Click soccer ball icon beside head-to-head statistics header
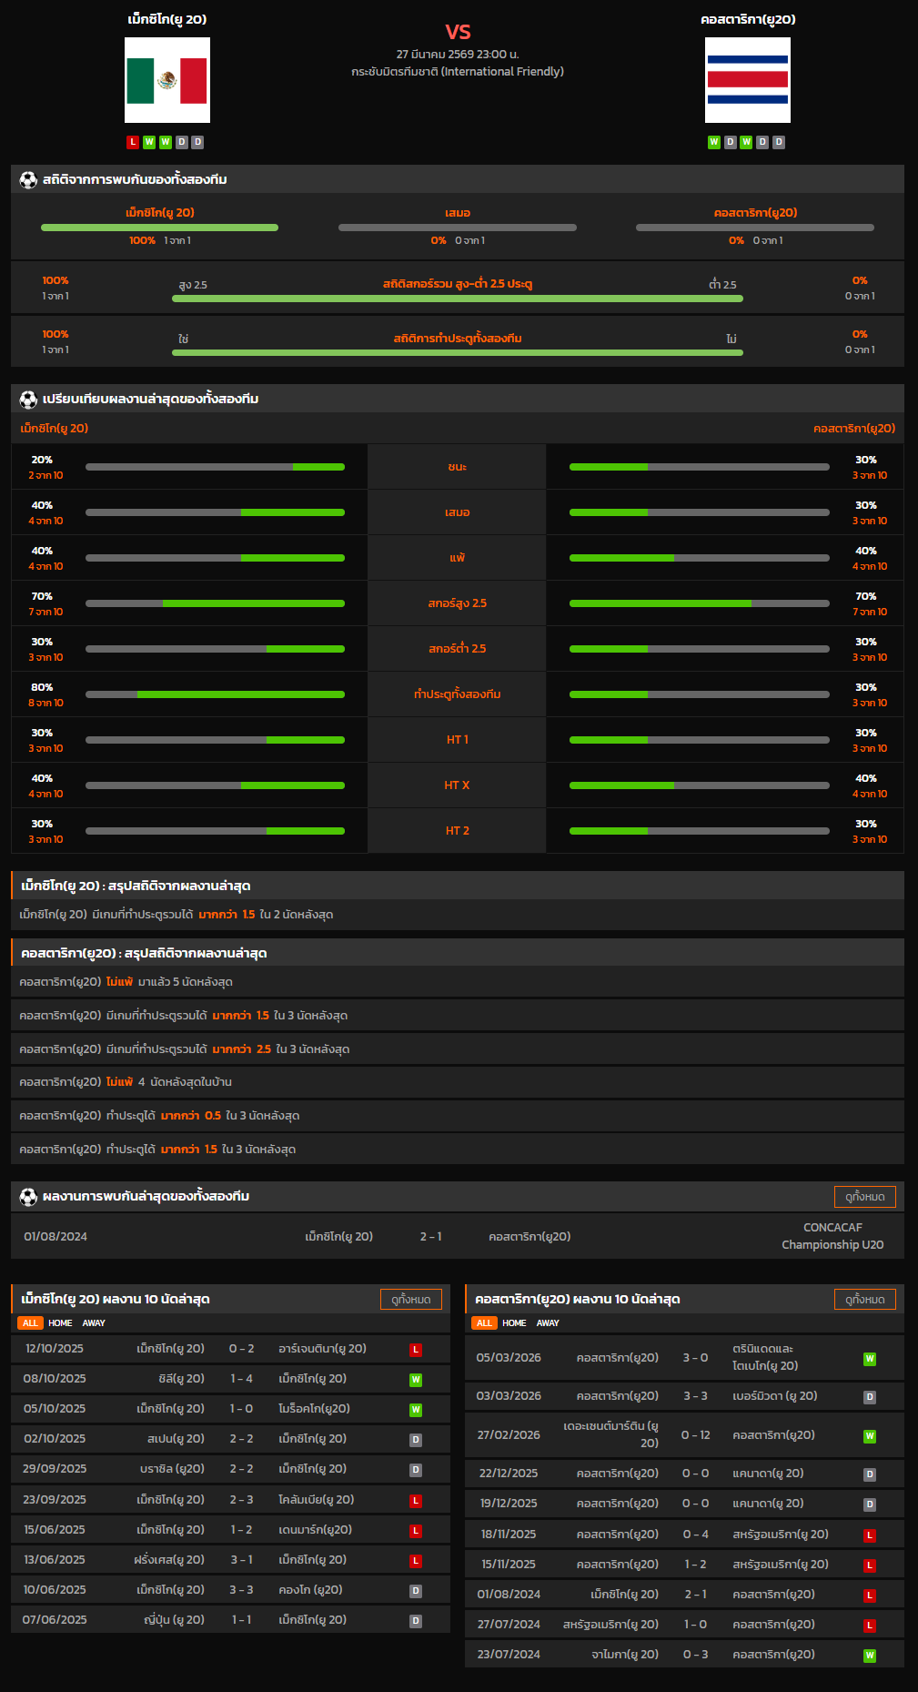This screenshot has width=918, height=1692. tap(28, 180)
